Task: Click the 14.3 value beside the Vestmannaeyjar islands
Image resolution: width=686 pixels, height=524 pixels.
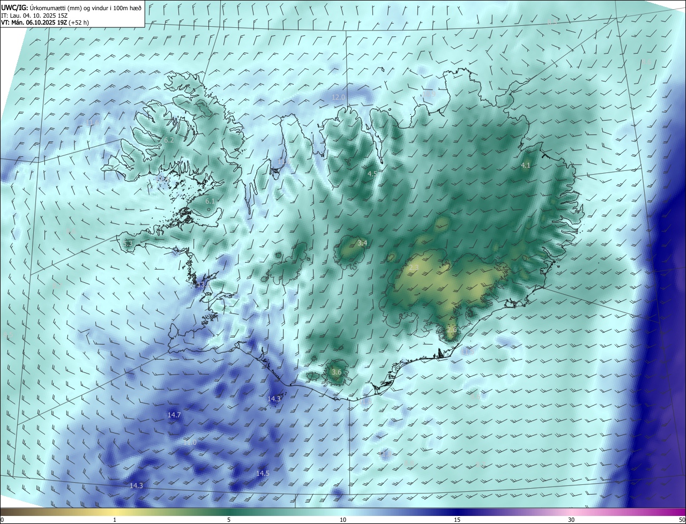Action: tap(274, 399)
